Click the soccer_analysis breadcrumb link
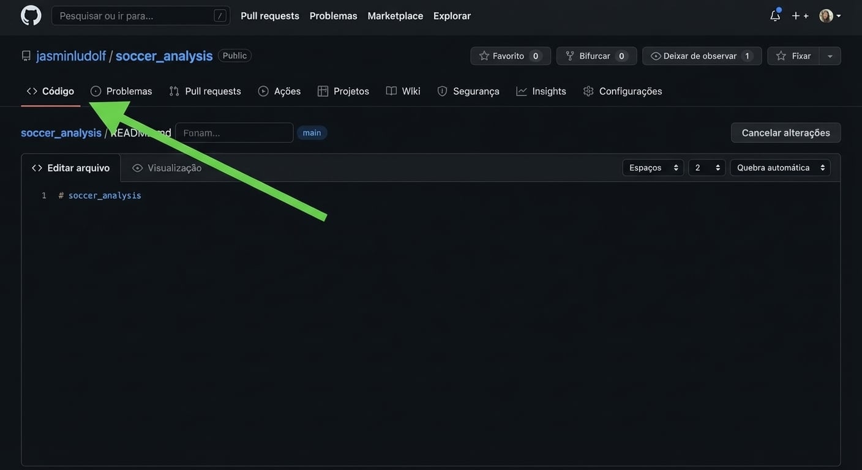 coord(61,133)
